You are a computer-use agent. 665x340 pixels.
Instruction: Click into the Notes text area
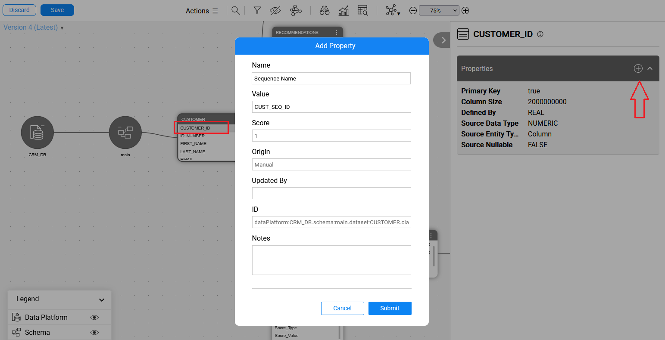[331, 260]
